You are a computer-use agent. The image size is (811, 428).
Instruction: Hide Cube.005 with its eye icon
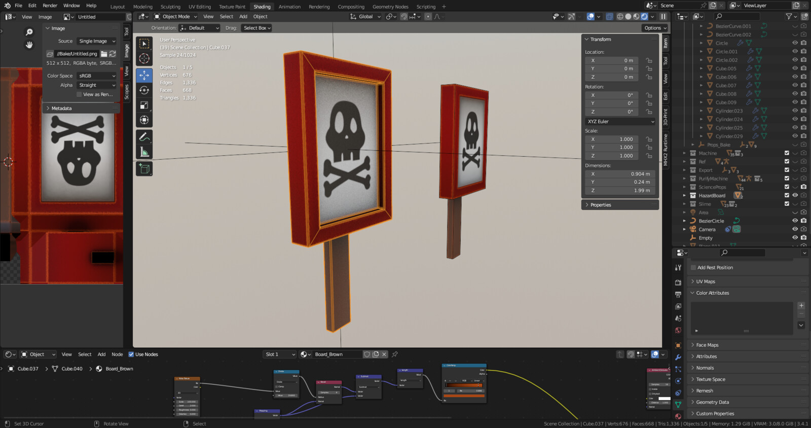[795, 68]
